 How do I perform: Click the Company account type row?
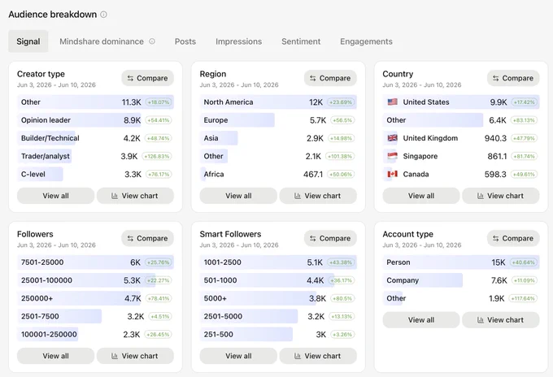click(x=461, y=280)
